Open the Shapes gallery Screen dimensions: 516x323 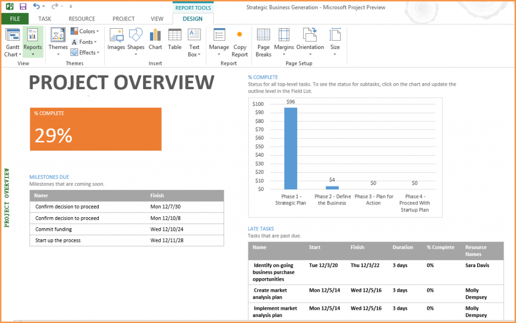pyautogui.click(x=136, y=42)
